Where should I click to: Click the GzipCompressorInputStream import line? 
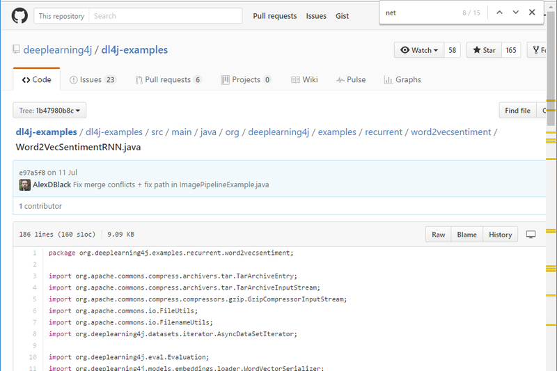pyautogui.click(x=198, y=299)
